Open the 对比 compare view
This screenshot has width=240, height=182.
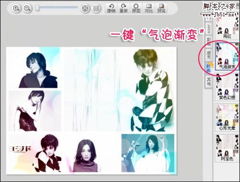tap(149, 8)
